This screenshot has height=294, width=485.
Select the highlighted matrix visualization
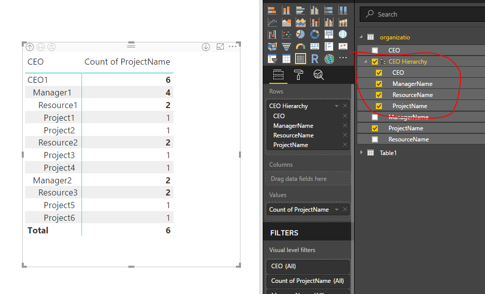coord(300,59)
